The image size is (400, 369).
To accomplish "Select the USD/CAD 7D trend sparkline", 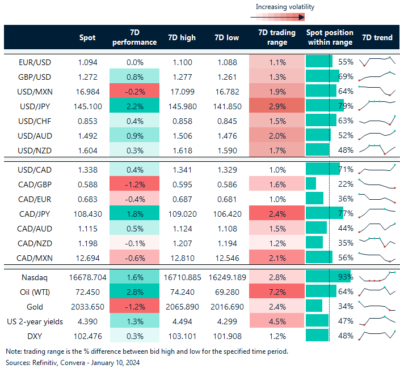I will tap(376, 169).
